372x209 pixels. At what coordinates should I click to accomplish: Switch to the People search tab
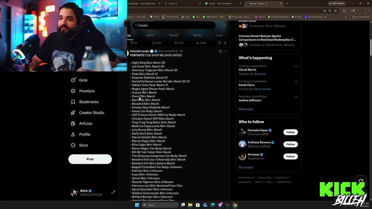174,35
